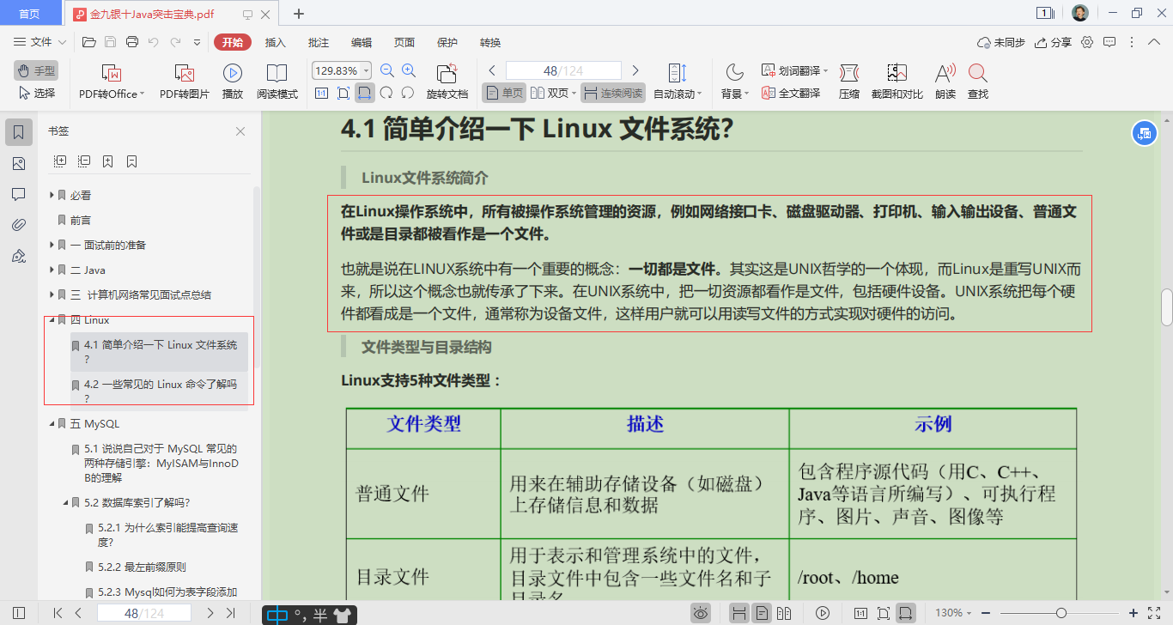
Task: Open the signature panel in the left sidebar
Action: (x=19, y=256)
